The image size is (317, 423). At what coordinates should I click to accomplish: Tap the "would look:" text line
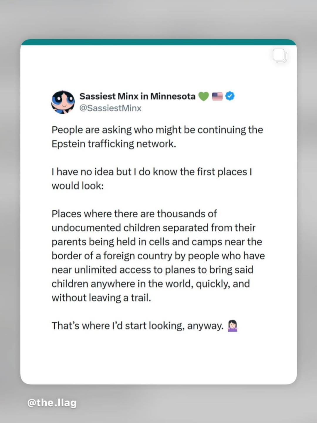tap(77, 186)
